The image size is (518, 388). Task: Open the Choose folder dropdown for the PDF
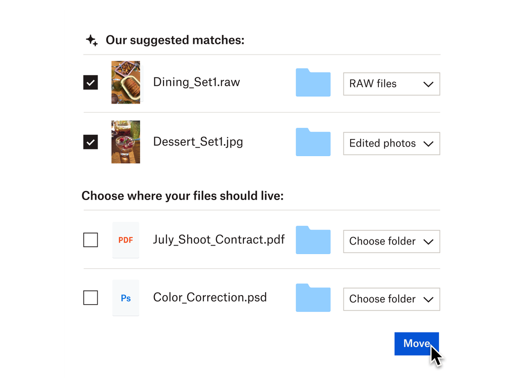tap(391, 241)
